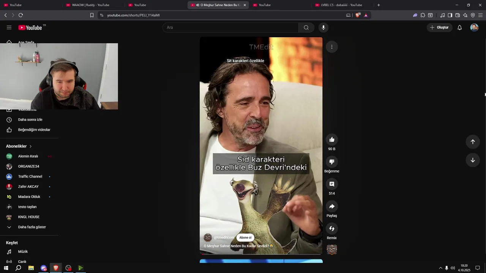Click into the Ara search field
The width and height of the screenshot is (486, 273).
click(230, 27)
